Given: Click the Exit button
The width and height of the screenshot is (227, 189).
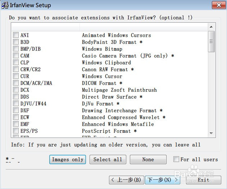Looking at the screenshot, I should (x=203, y=180).
